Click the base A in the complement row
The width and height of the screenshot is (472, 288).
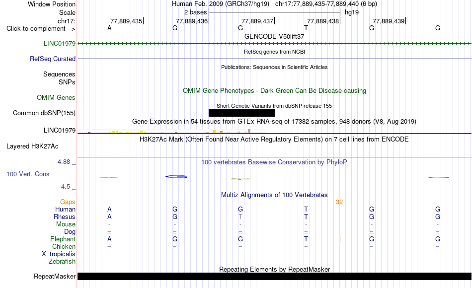tap(109, 28)
